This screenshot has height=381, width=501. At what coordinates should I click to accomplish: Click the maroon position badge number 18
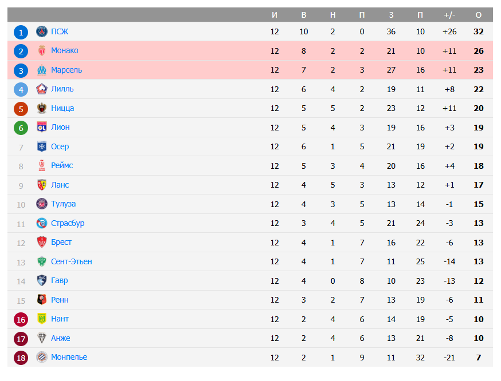point(21,358)
